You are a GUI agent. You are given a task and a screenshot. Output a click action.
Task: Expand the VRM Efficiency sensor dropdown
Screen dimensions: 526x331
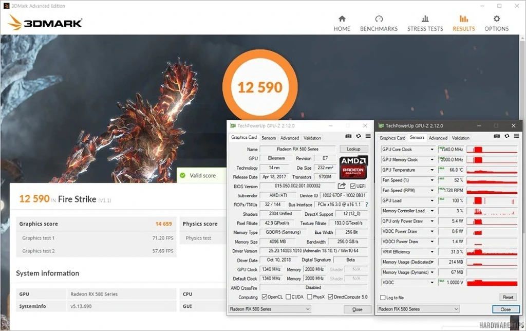(431, 252)
